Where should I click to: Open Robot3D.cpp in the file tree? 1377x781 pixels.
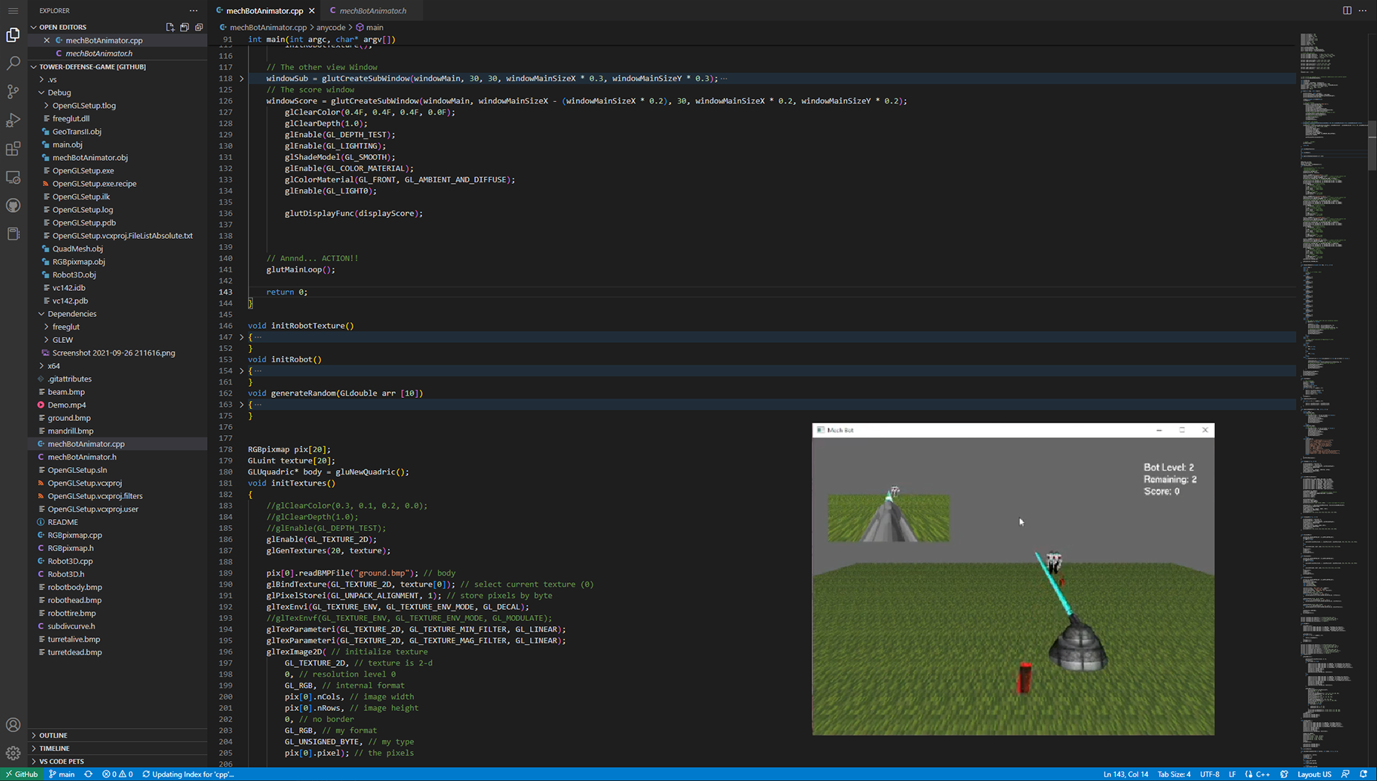pyautogui.click(x=70, y=561)
